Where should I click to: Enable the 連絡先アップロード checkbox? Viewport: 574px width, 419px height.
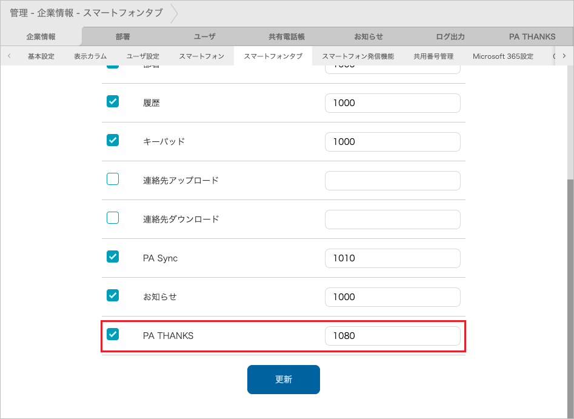click(112, 179)
